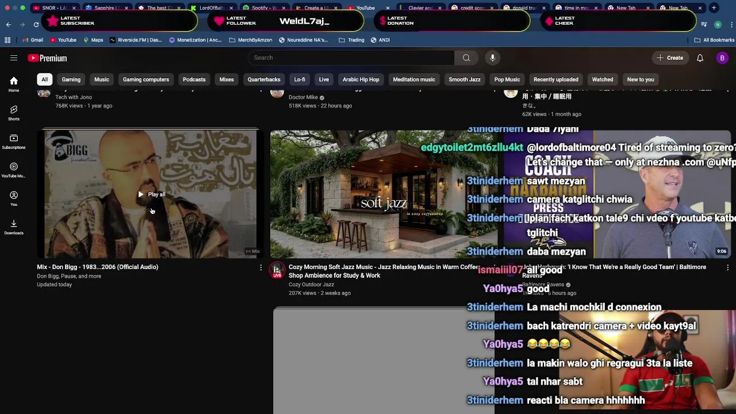The image size is (736, 414).
Task: Go back with the browser back arrow
Action: coord(9,24)
